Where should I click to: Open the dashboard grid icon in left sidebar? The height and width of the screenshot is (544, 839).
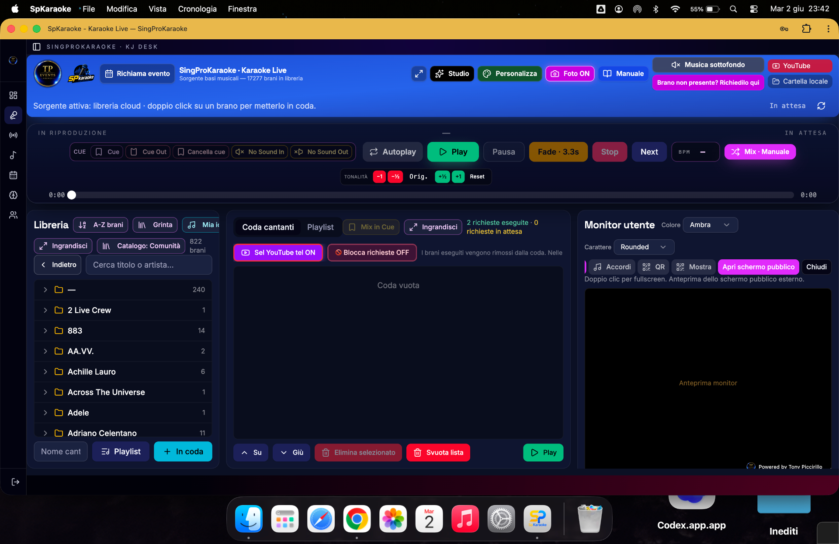click(13, 95)
